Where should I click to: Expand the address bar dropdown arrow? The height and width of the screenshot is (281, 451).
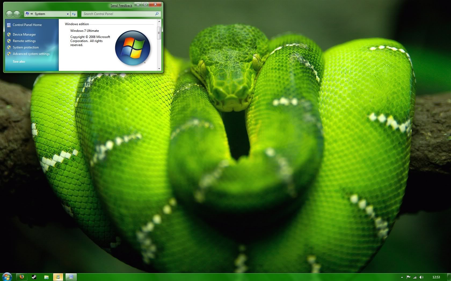pyautogui.click(x=68, y=14)
